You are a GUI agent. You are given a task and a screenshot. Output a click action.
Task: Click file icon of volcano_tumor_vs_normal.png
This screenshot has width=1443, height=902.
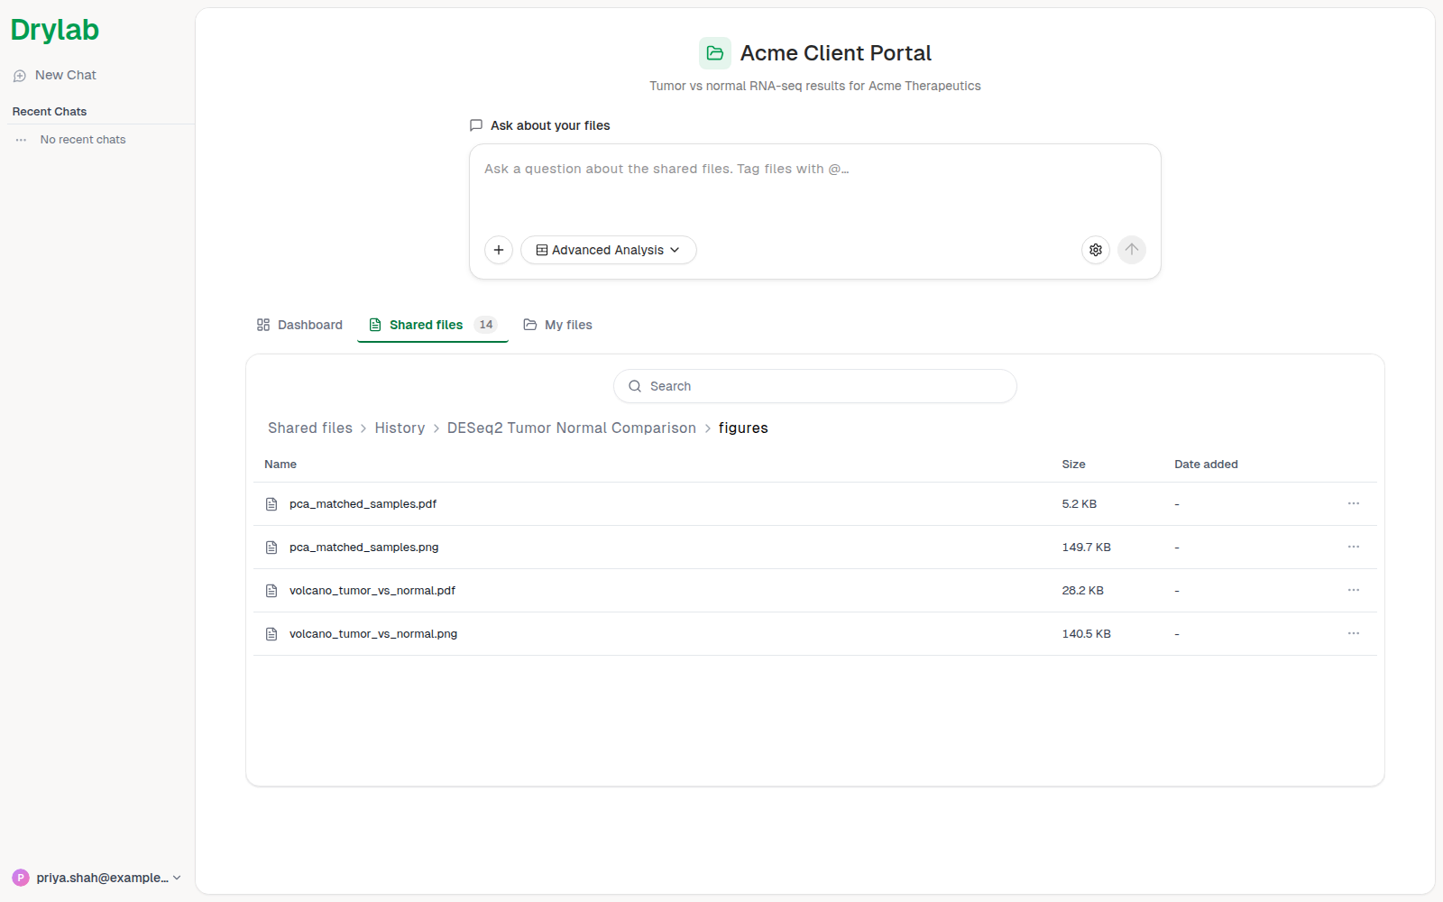[x=271, y=634]
